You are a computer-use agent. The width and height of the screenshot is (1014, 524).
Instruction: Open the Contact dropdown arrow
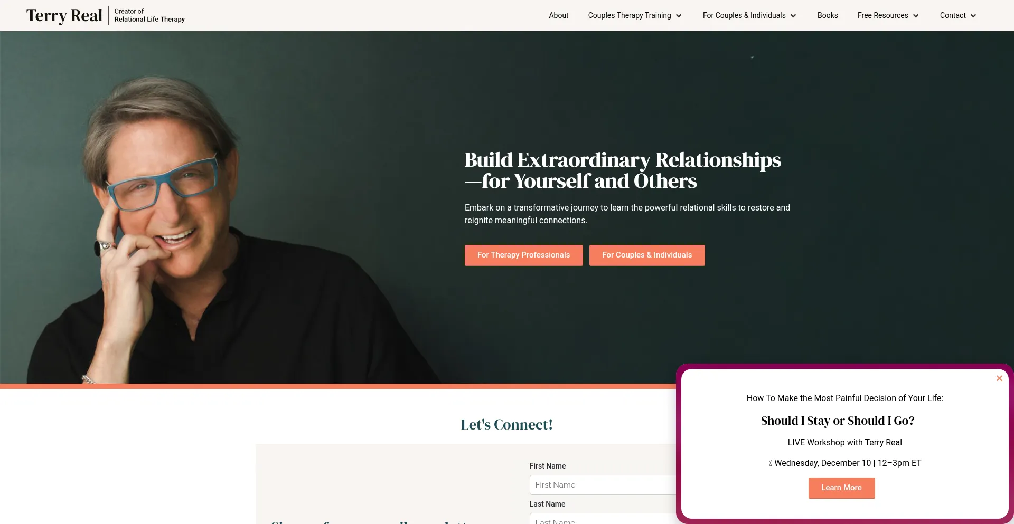[x=973, y=16]
